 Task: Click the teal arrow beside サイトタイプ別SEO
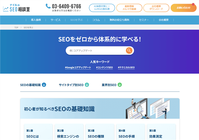pos(87,85)
